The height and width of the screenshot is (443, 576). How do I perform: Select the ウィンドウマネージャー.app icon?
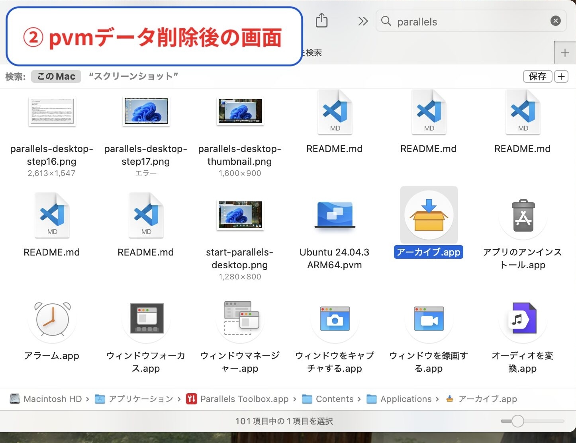pyautogui.click(x=241, y=319)
